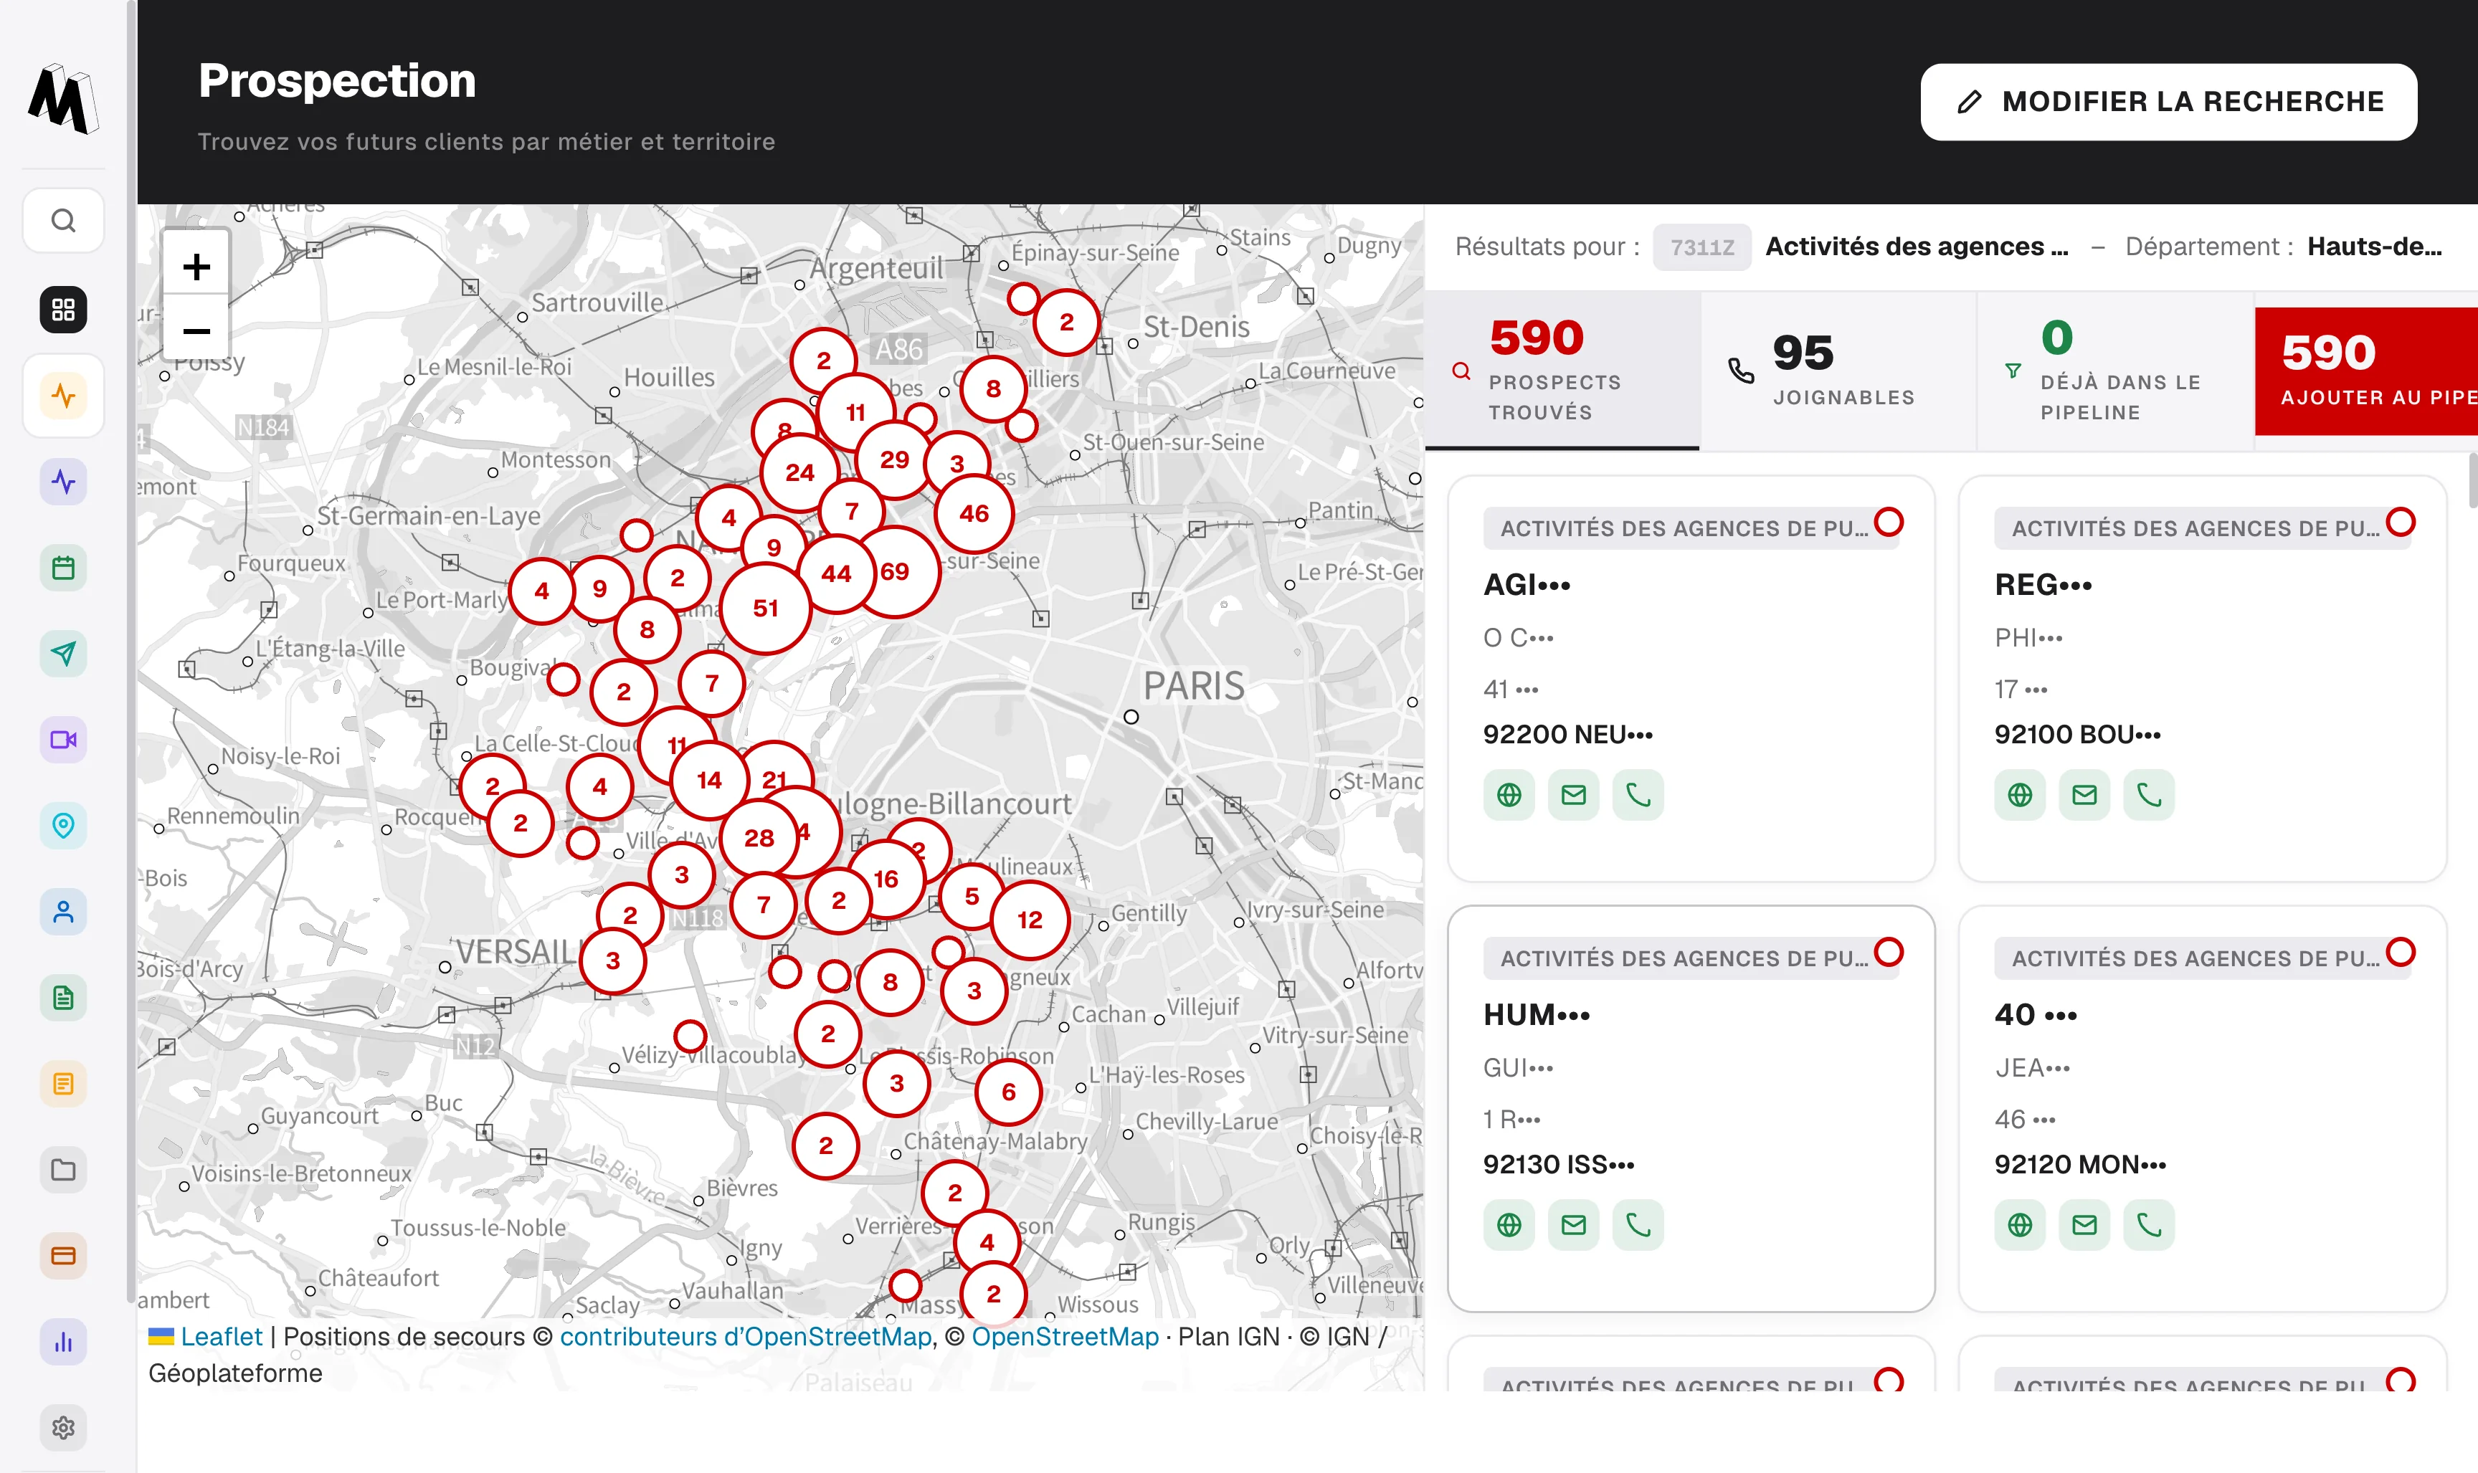Viewport: 2478px width, 1473px height.
Task: Open the video camera sidebar icon
Action: 64,740
